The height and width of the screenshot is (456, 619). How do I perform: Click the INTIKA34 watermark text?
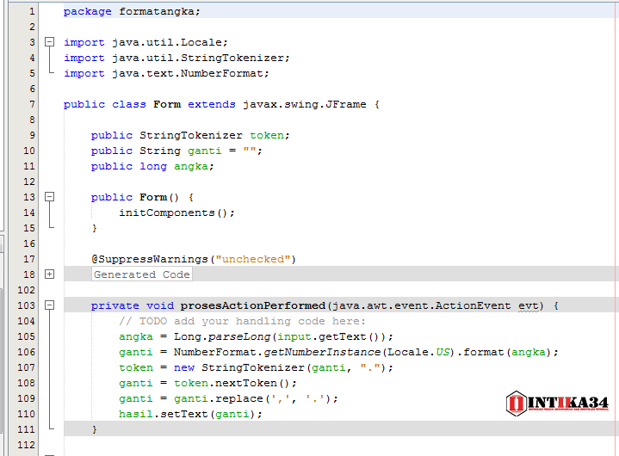(x=567, y=403)
